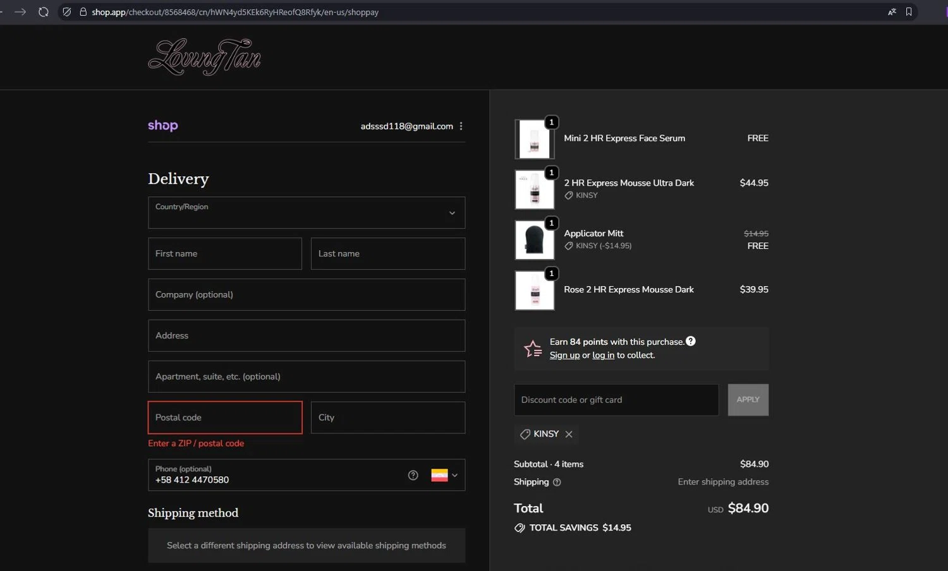Focus the Last name field
Viewport: 948px width, 571px height.
[x=388, y=253]
